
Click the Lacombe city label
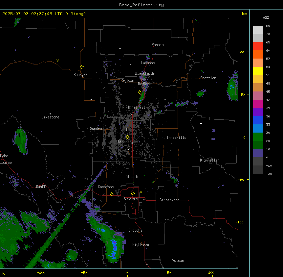click(148, 63)
